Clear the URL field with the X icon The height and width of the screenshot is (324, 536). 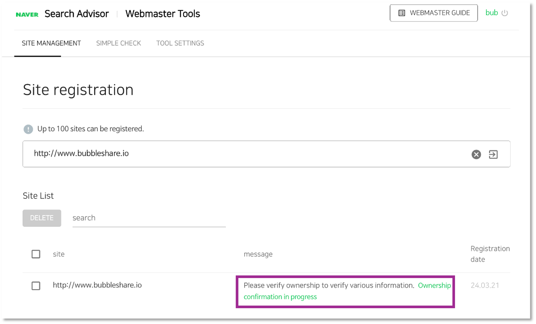(476, 154)
